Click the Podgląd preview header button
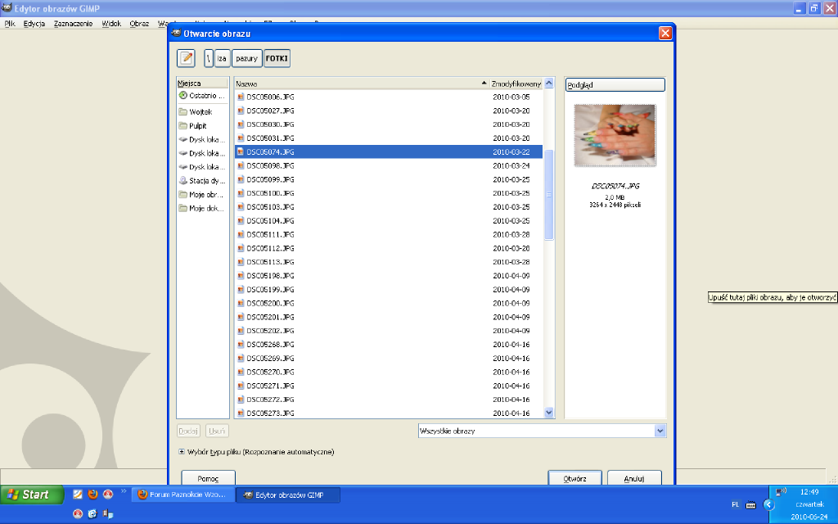Viewport: 838px width, 524px height. click(x=615, y=84)
